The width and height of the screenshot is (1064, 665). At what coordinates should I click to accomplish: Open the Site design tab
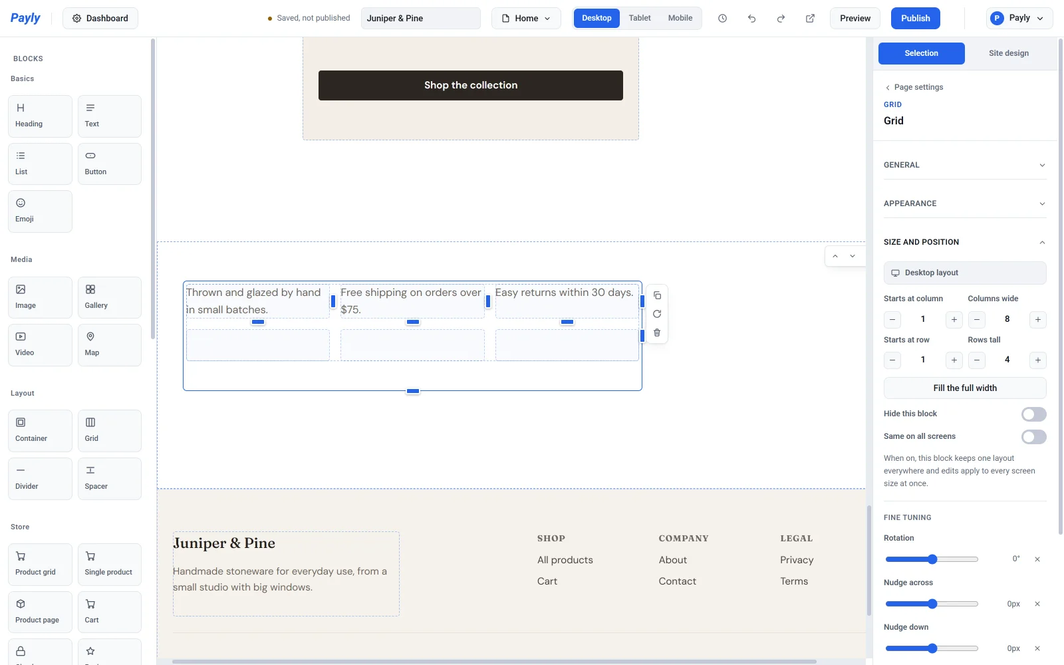coord(1008,53)
